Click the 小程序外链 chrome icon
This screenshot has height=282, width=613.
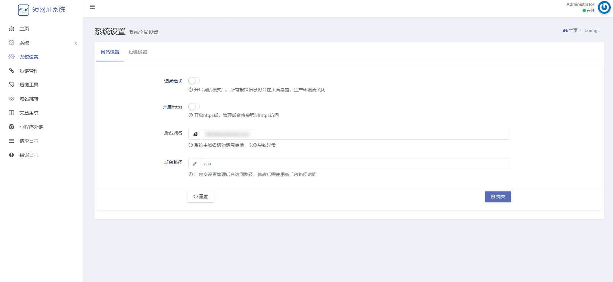coord(12,127)
